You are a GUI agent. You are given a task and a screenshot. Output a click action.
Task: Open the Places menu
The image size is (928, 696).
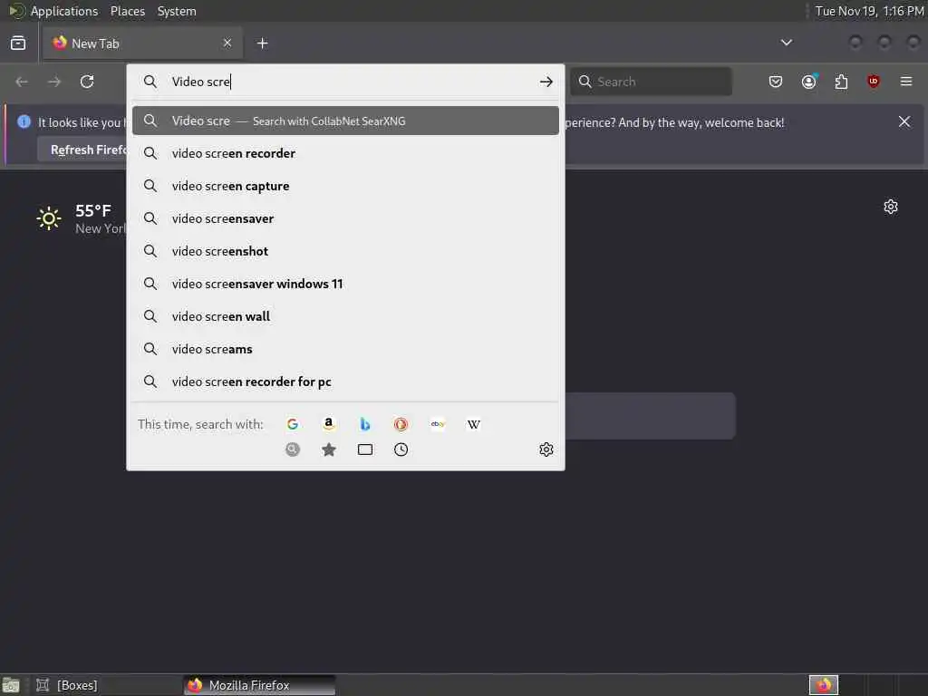(127, 11)
